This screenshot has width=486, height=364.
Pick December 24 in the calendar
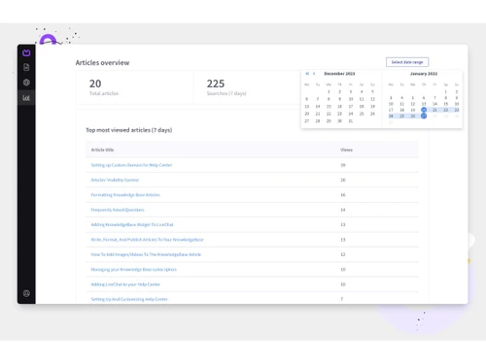tap(351, 114)
